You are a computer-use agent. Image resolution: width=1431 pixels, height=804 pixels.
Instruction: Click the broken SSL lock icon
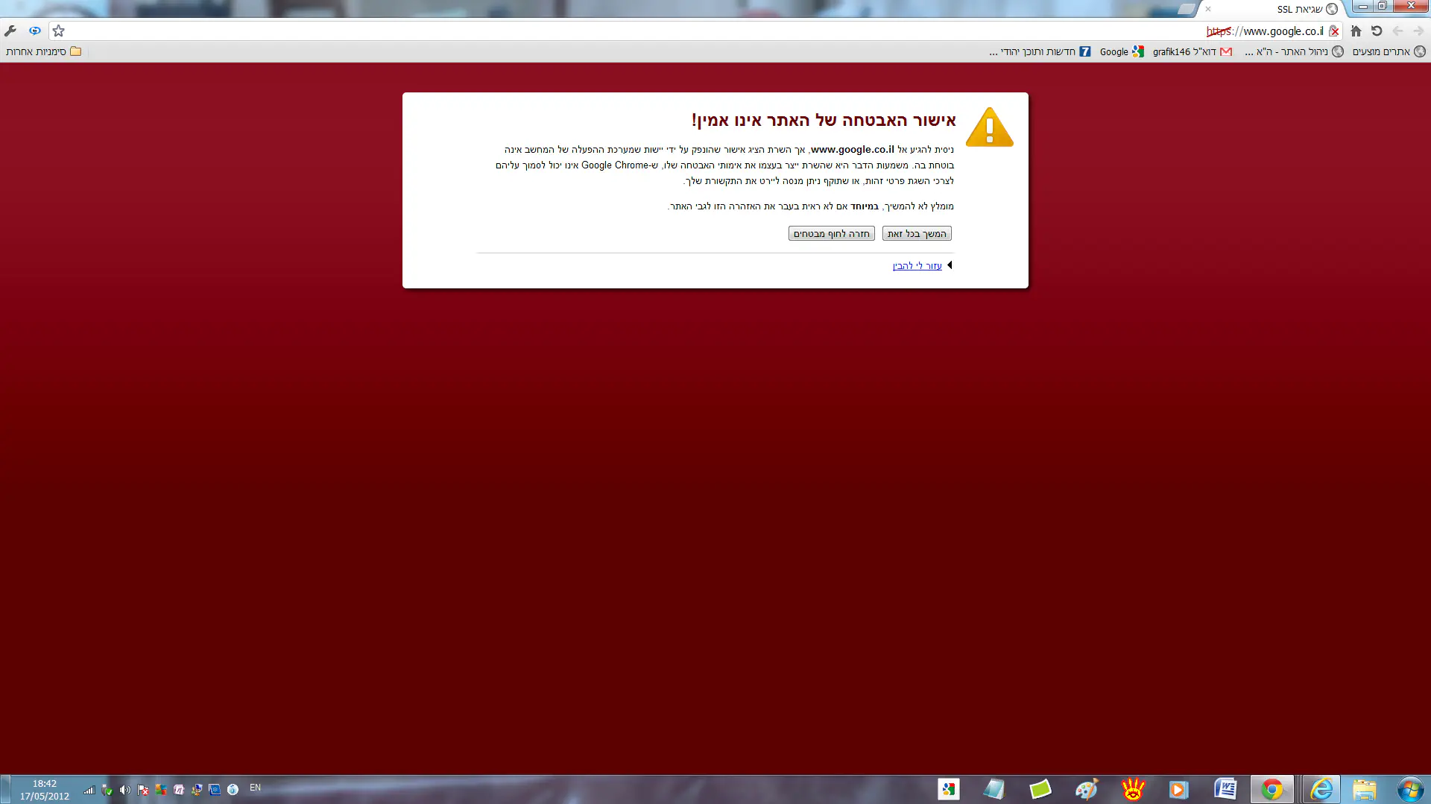1334,31
